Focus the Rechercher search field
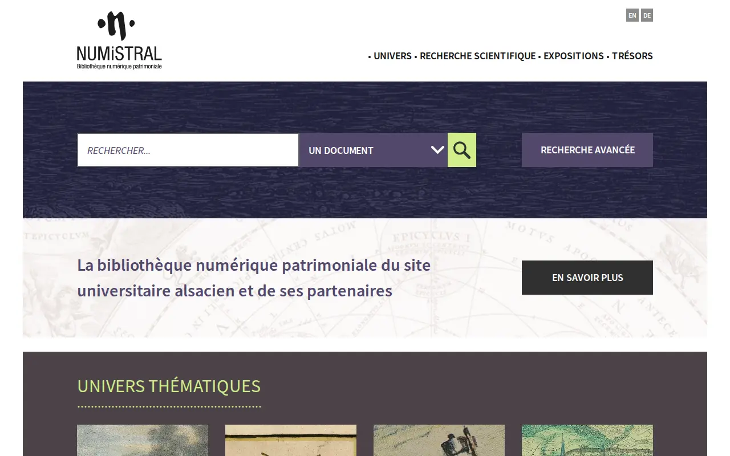Image resolution: width=730 pixels, height=456 pixels. coord(188,150)
